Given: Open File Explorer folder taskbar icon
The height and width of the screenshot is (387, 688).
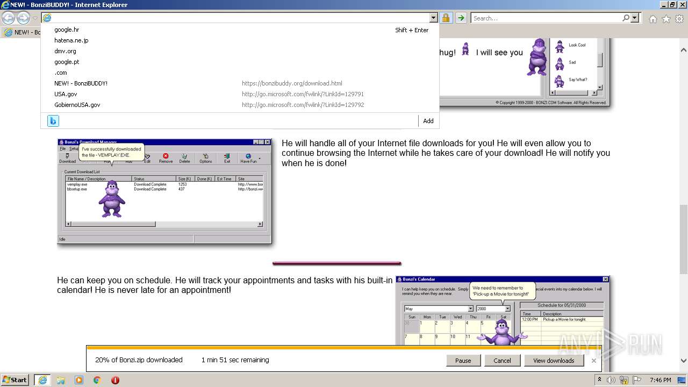Looking at the screenshot, I should coord(61,380).
